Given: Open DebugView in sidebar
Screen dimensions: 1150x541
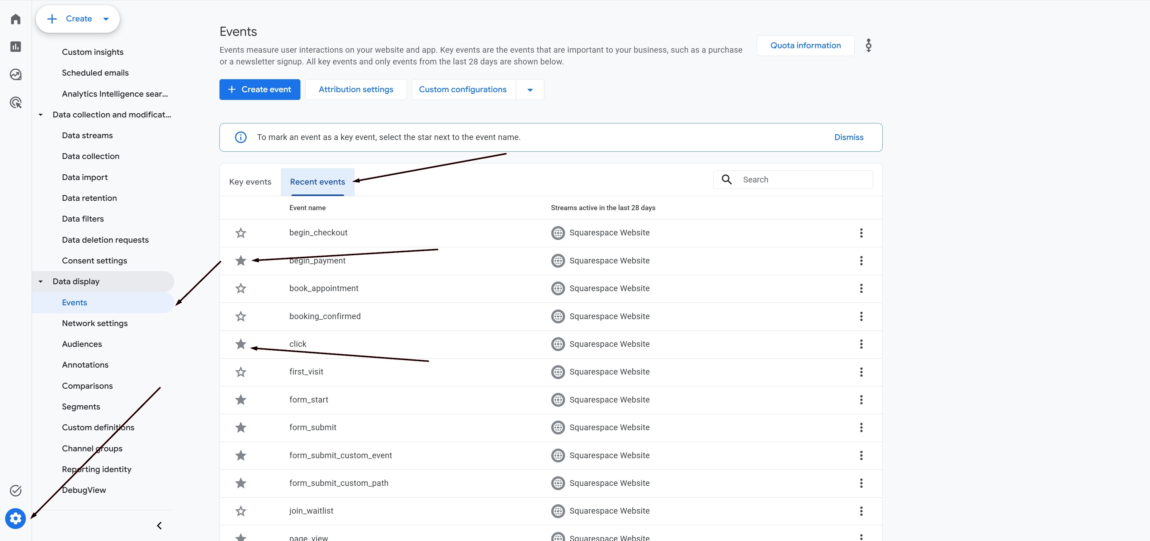Looking at the screenshot, I should pos(84,490).
